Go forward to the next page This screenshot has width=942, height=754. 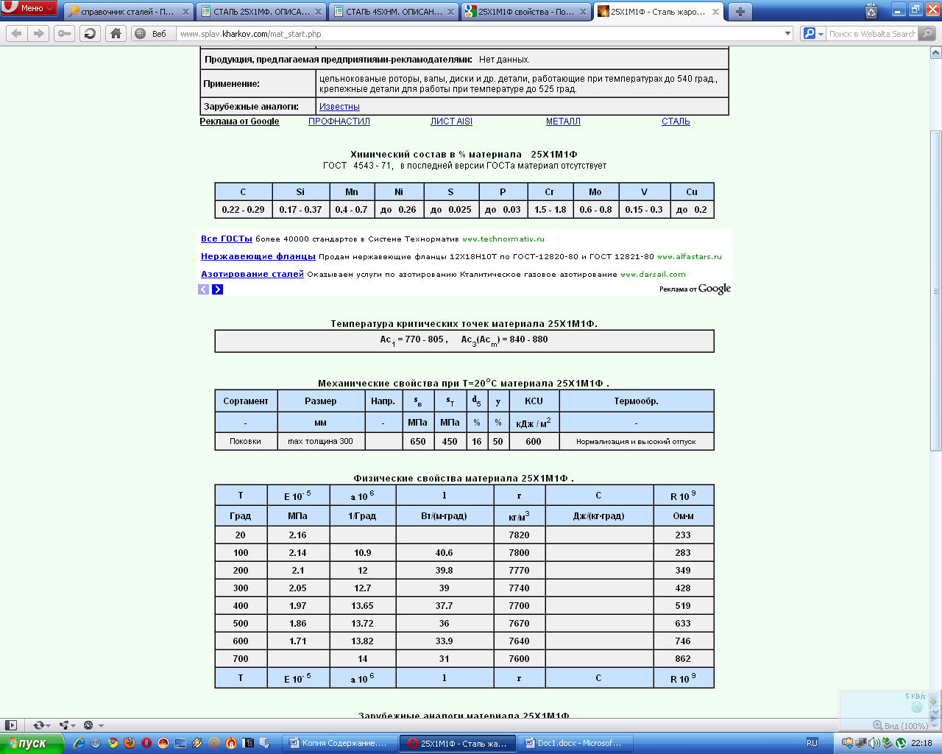click(x=38, y=33)
